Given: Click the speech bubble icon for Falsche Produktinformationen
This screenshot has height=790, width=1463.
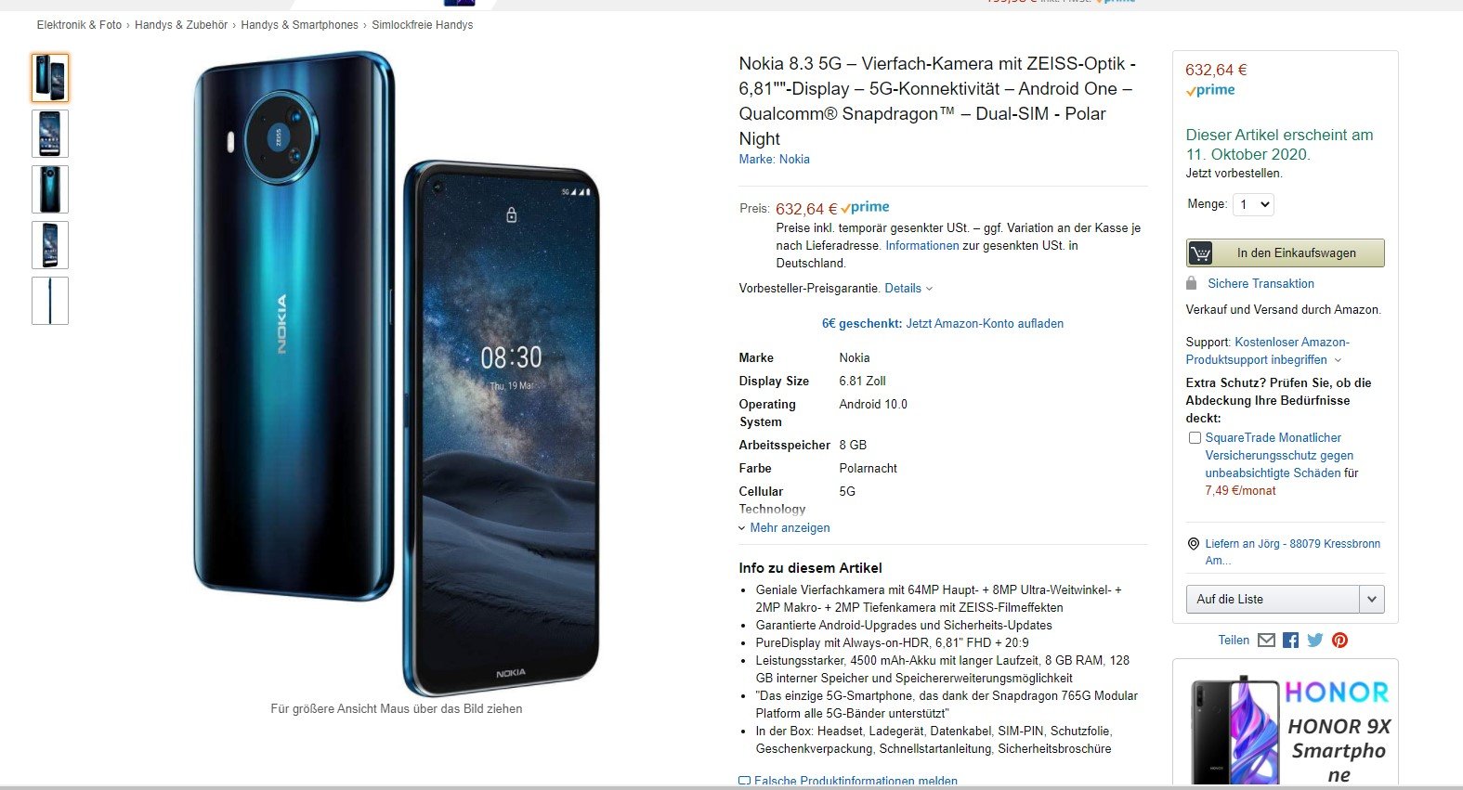Looking at the screenshot, I should 744,782.
